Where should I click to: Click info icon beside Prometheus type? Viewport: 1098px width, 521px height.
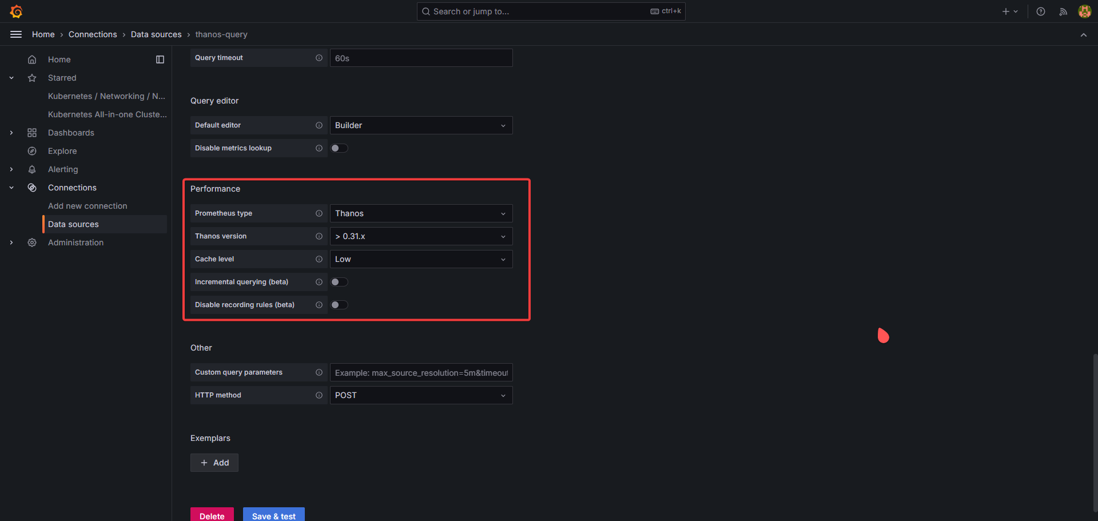[x=319, y=213]
